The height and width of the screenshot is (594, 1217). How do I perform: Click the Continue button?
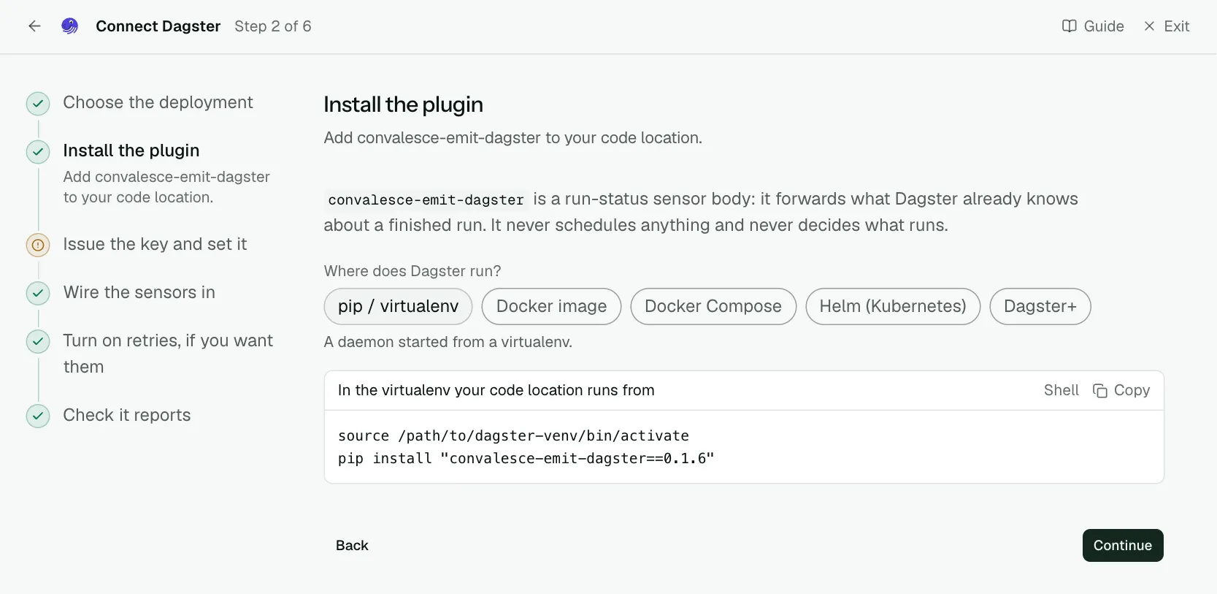pyautogui.click(x=1123, y=546)
